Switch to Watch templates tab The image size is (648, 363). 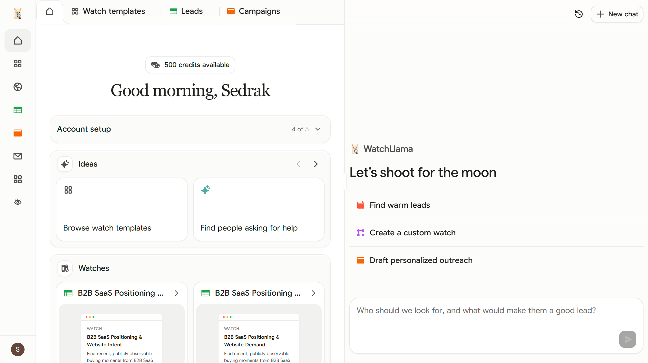(x=108, y=11)
